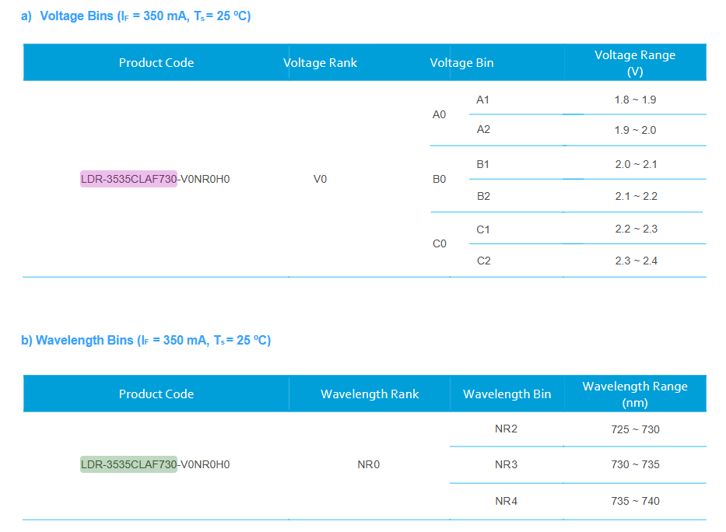Select the Voltage Bin column header

[x=461, y=63]
